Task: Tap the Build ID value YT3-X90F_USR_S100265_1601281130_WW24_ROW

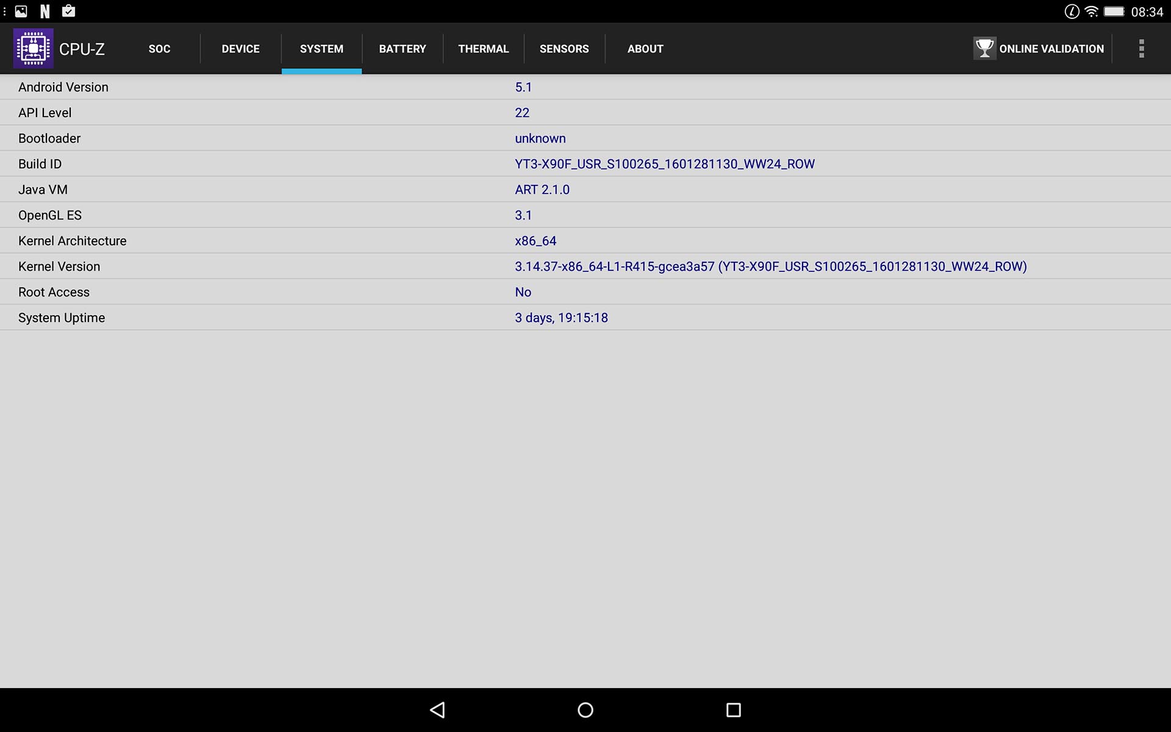Action: 665,164
